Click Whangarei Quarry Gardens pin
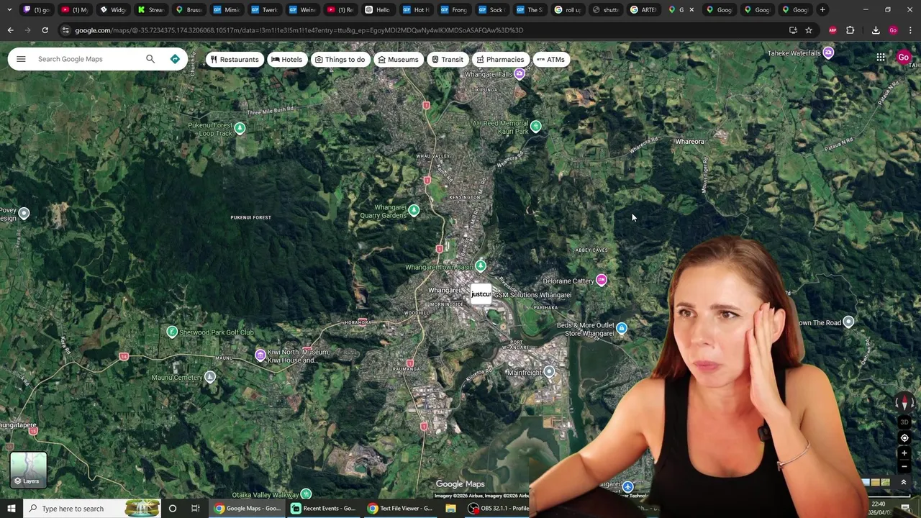The width and height of the screenshot is (921, 518). [x=414, y=210]
